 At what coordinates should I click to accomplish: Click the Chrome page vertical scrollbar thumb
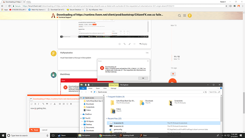click(244, 103)
